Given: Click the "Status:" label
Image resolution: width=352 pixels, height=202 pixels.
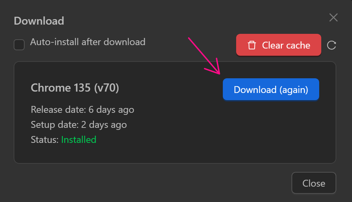Looking at the screenshot, I should [45, 139].
